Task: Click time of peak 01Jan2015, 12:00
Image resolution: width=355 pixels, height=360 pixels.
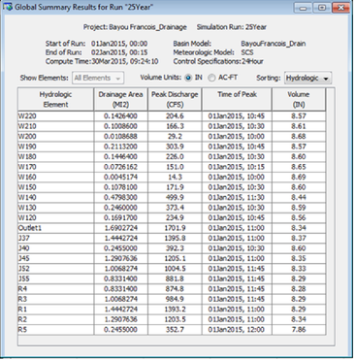Action: (237, 330)
